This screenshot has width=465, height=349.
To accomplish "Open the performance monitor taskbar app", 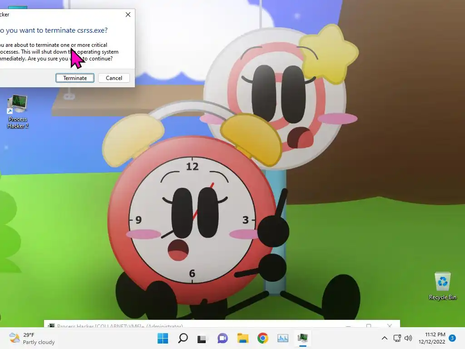I will [282, 338].
